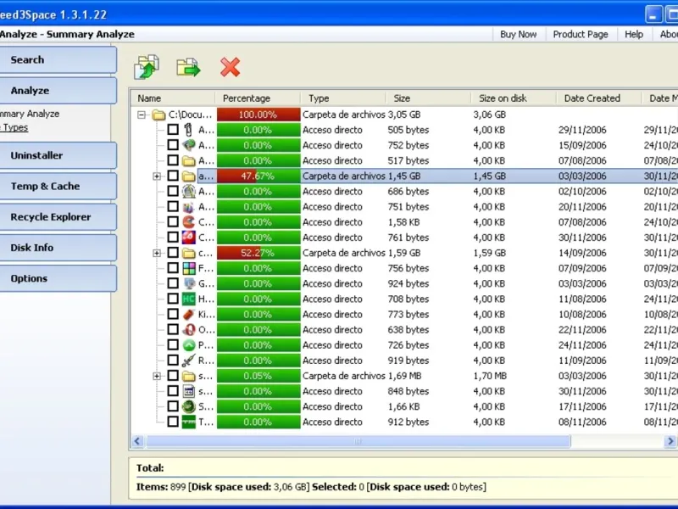Click the Summary Analyze link under Analyze
The height and width of the screenshot is (509, 678).
[30, 114]
